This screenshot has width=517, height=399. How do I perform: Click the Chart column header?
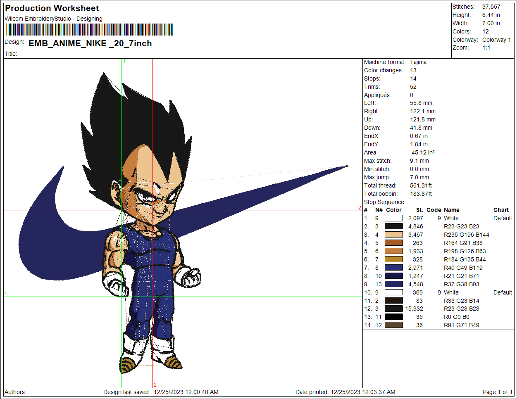(501, 210)
